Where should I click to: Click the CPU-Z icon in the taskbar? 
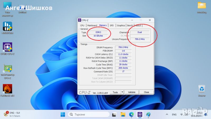(x=140, y=115)
